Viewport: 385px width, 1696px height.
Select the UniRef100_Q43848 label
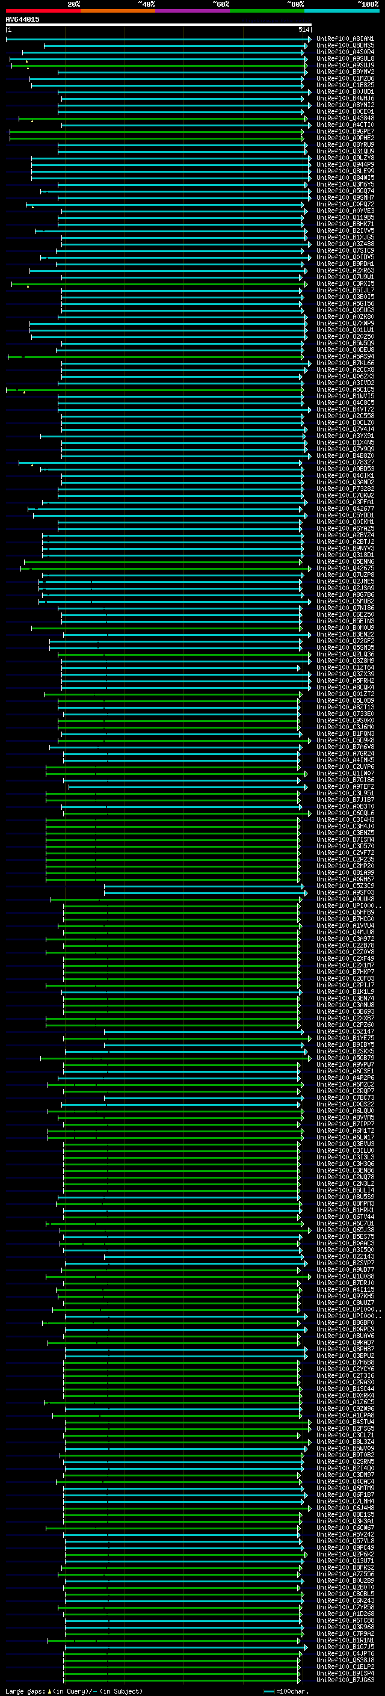[345, 119]
